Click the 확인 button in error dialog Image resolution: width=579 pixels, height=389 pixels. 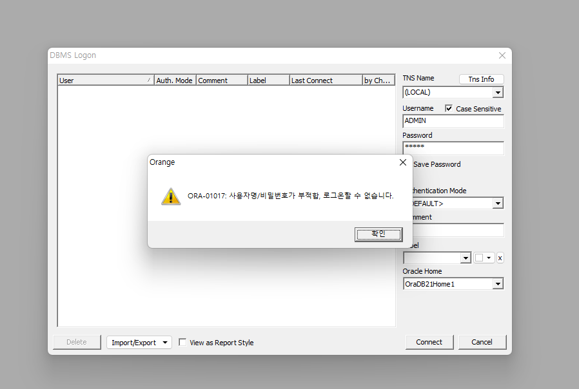[378, 234]
